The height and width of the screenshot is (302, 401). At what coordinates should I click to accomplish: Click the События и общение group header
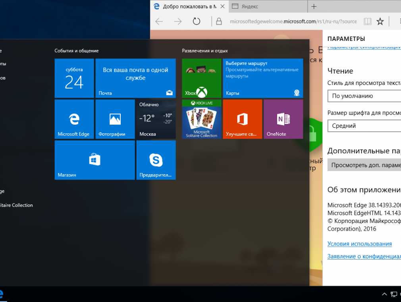pyautogui.click(x=77, y=51)
